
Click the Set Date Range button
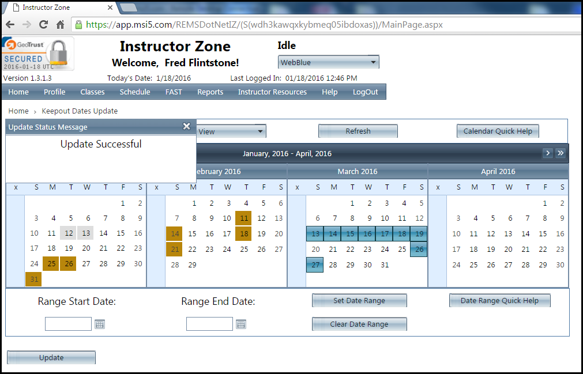pyautogui.click(x=359, y=300)
